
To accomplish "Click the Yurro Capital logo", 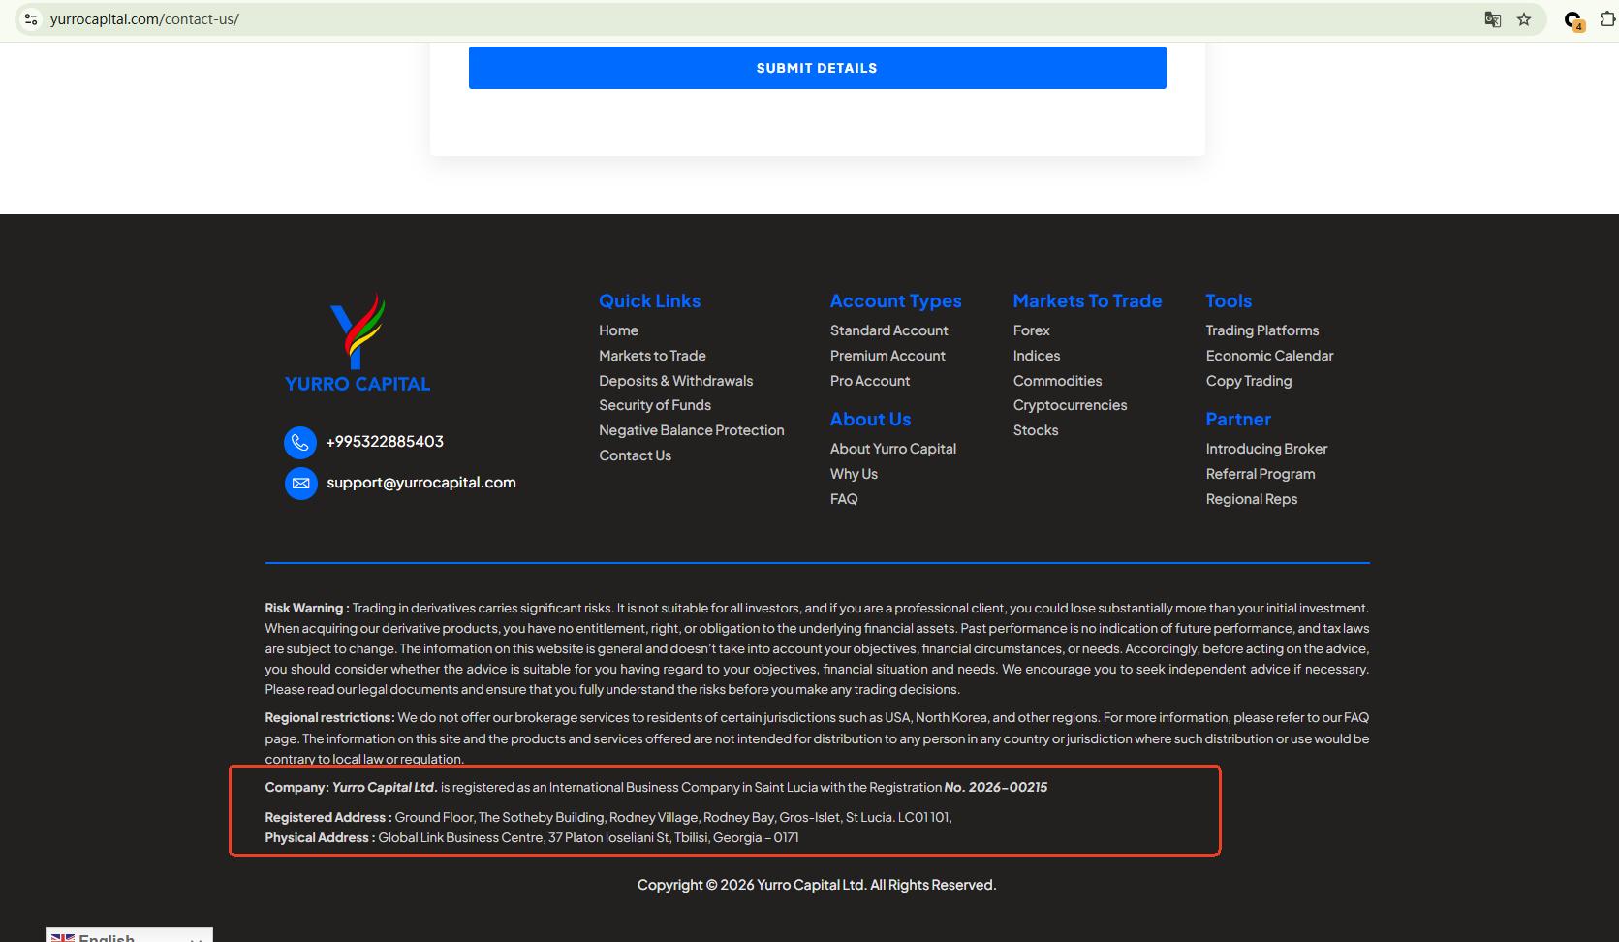I will point(358,342).
